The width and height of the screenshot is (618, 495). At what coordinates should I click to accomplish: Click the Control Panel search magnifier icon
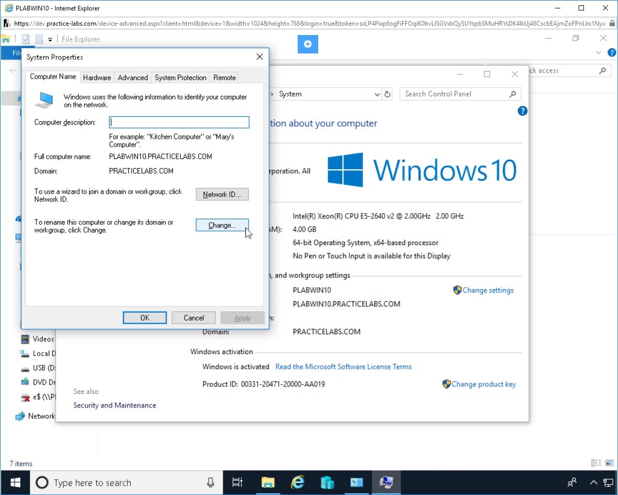click(512, 94)
